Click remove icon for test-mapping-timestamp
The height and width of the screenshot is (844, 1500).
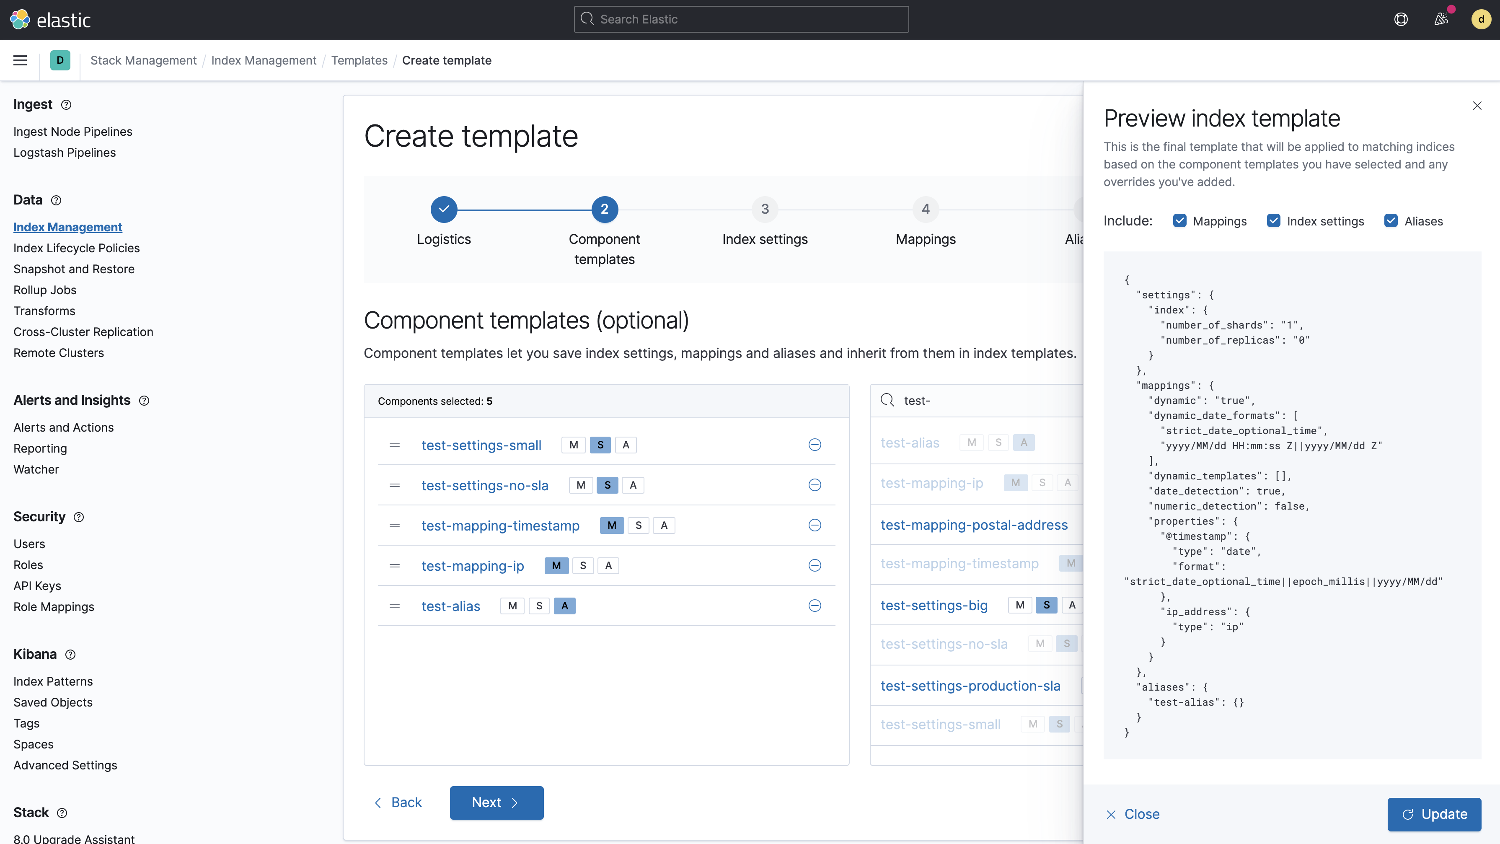[x=815, y=526]
